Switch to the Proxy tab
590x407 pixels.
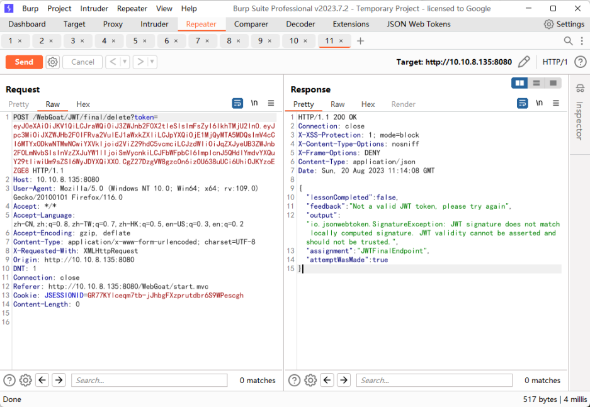click(113, 24)
